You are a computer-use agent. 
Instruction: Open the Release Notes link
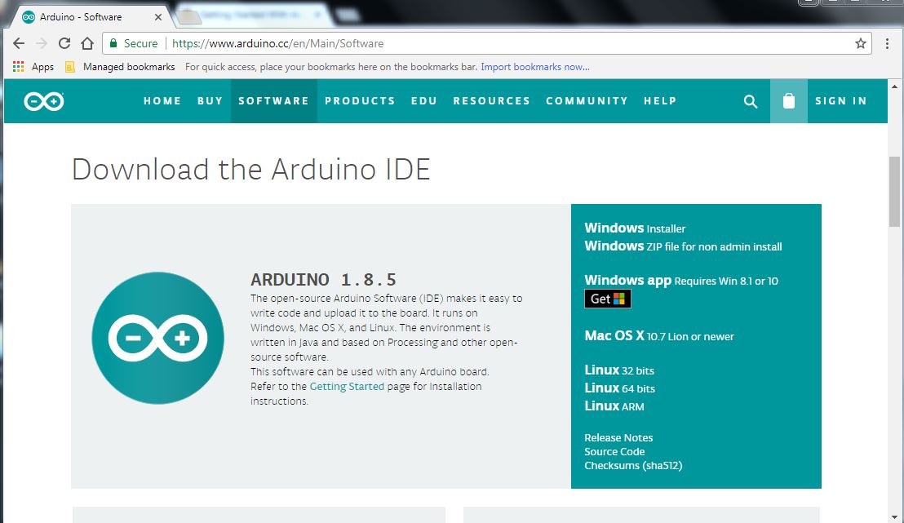[618, 437]
